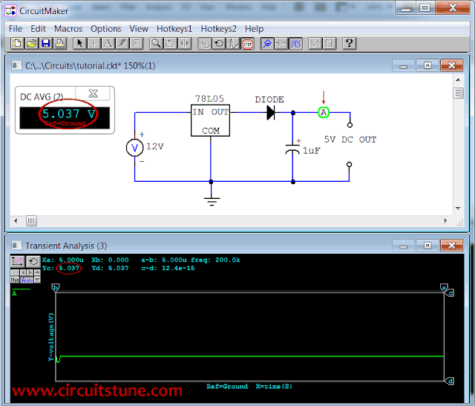
Task: Select the Probe tool
Action: coord(267,44)
